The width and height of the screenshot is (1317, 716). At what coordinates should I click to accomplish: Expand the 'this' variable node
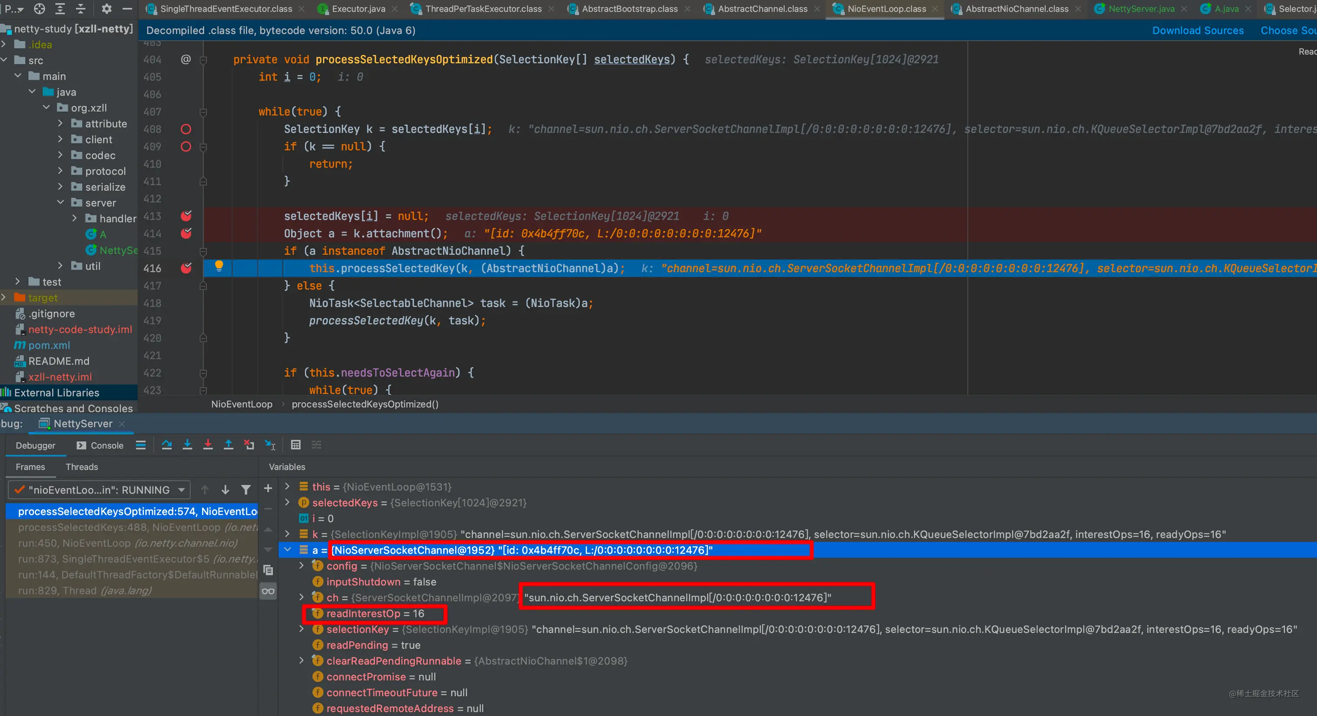287,486
